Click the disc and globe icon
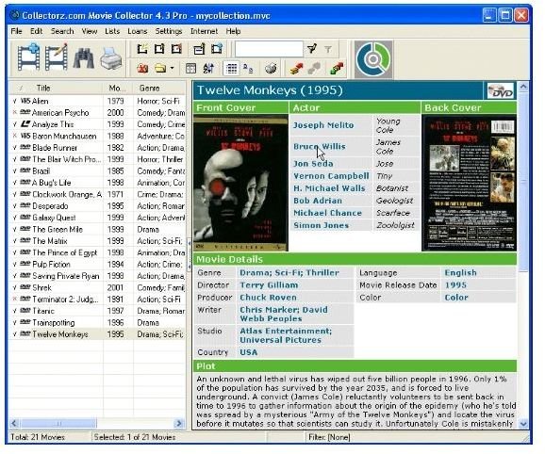 point(271,69)
